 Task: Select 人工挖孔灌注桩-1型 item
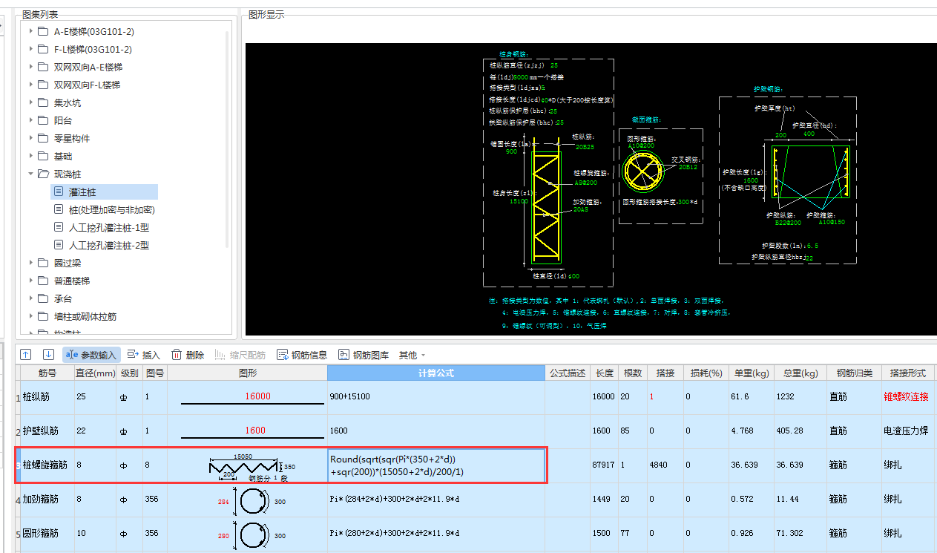click(x=109, y=227)
